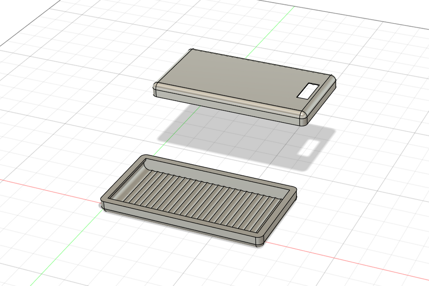Select the front side wall of the lid
Image resolution: width=429 pixels, height=286 pixels.
click(x=227, y=107)
